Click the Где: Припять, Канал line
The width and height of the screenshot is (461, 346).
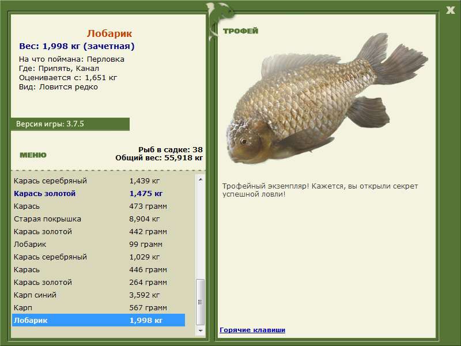(x=59, y=68)
